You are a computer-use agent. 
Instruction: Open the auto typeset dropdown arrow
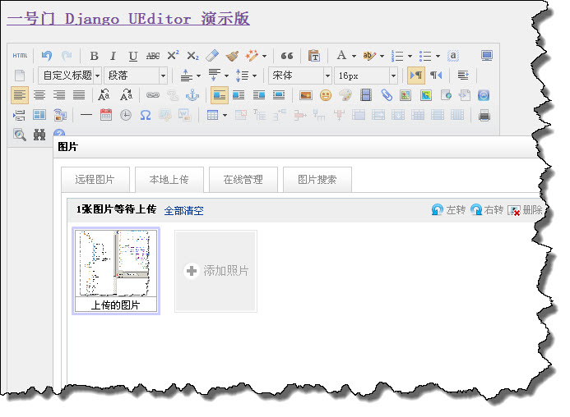point(264,56)
